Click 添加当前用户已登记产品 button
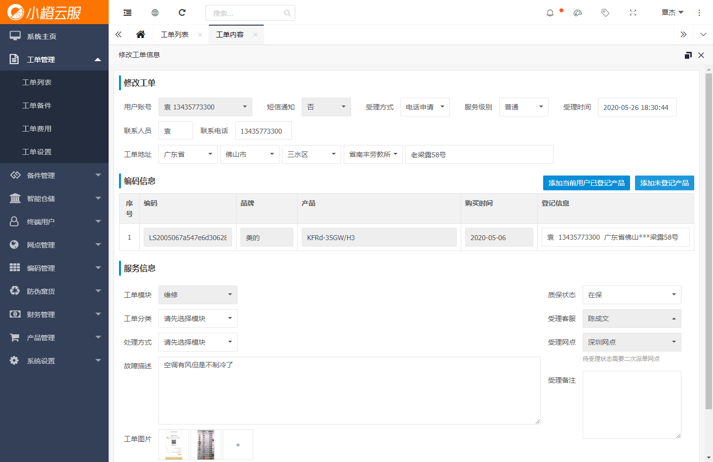 click(x=587, y=183)
